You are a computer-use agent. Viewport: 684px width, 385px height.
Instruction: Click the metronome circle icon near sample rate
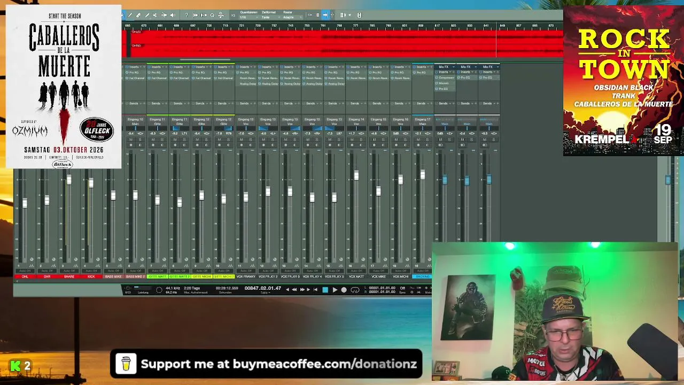159,290
